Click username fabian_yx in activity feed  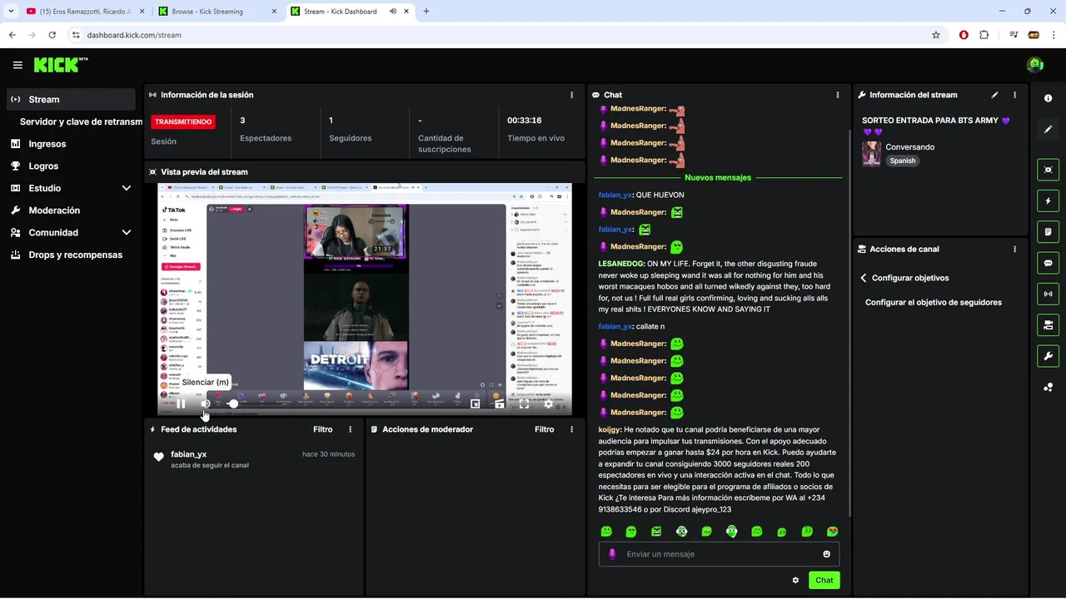click(188, 454)
